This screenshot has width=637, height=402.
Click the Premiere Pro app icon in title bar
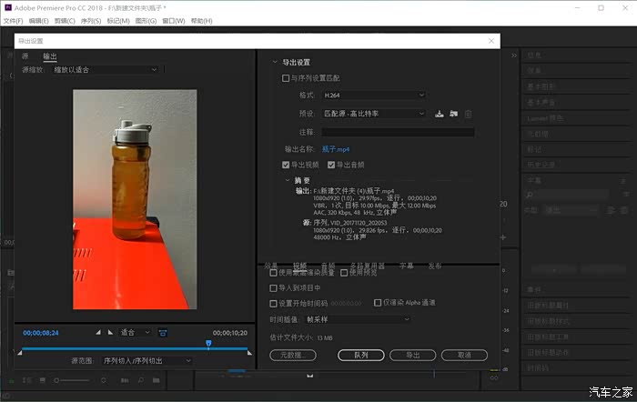[x=7, y=7]
